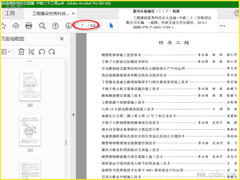The height and width of the screenshot is (180, 240).
Task: Click the cloud upload icon
Action: click(16, 26)
